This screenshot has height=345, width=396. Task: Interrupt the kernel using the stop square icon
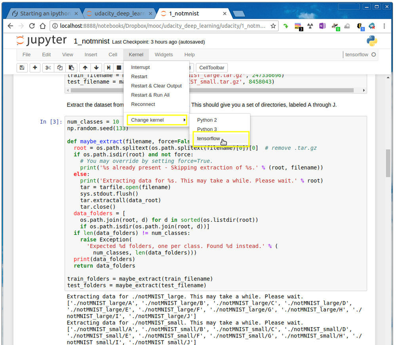pos(119,67)
